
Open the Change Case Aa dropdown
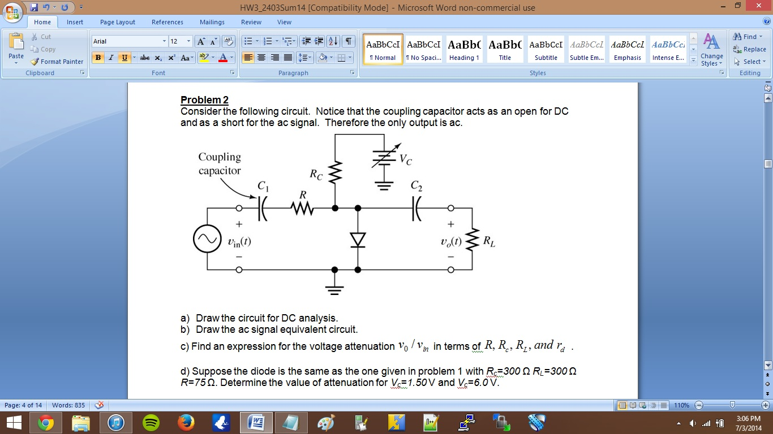coord(186,58)
